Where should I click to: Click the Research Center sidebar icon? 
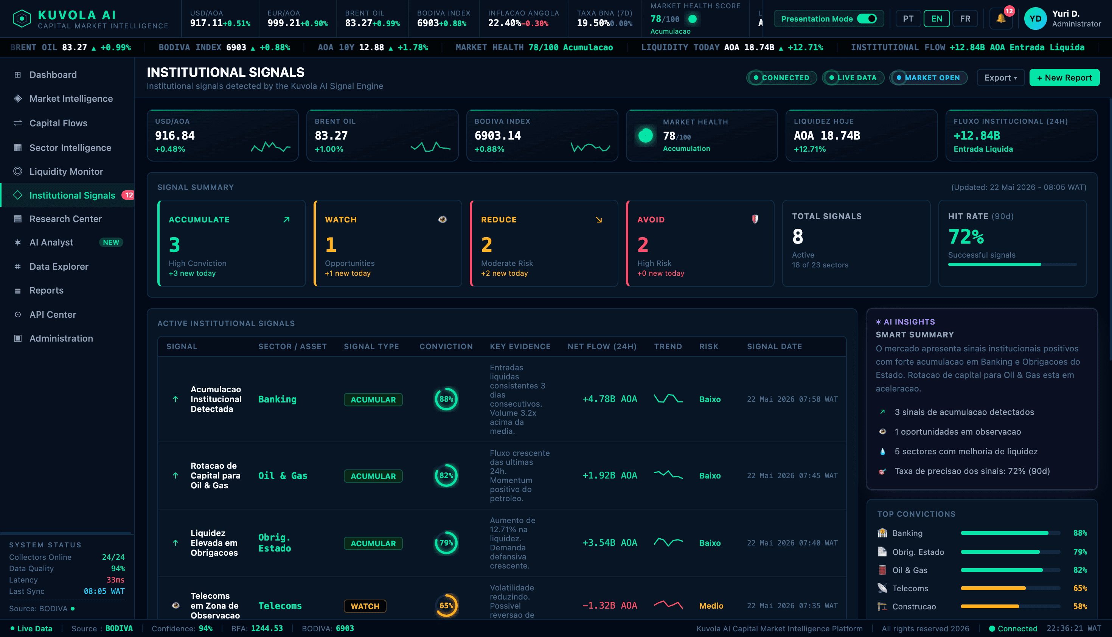tap(17, 219)
